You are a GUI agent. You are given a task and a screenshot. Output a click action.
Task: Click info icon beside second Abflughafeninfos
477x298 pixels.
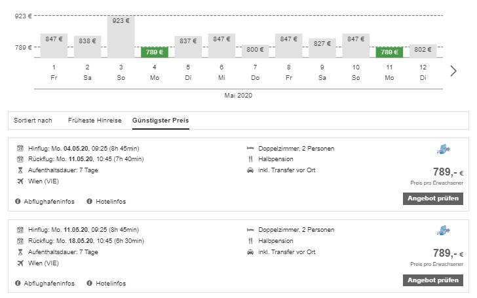click(x=18, y=284)
